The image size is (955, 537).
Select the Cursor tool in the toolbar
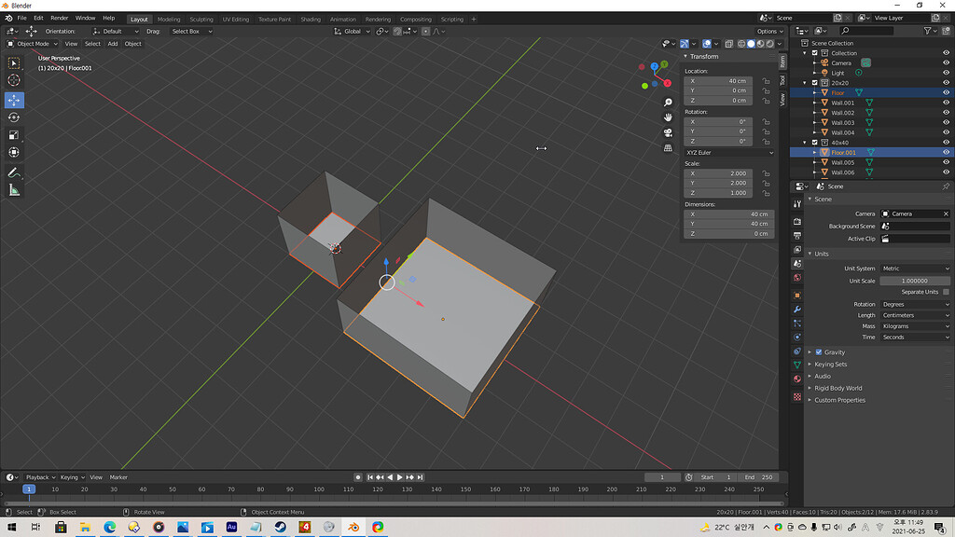tap(14, 80)
